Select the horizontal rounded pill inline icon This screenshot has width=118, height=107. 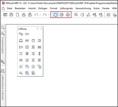(21, 60)
